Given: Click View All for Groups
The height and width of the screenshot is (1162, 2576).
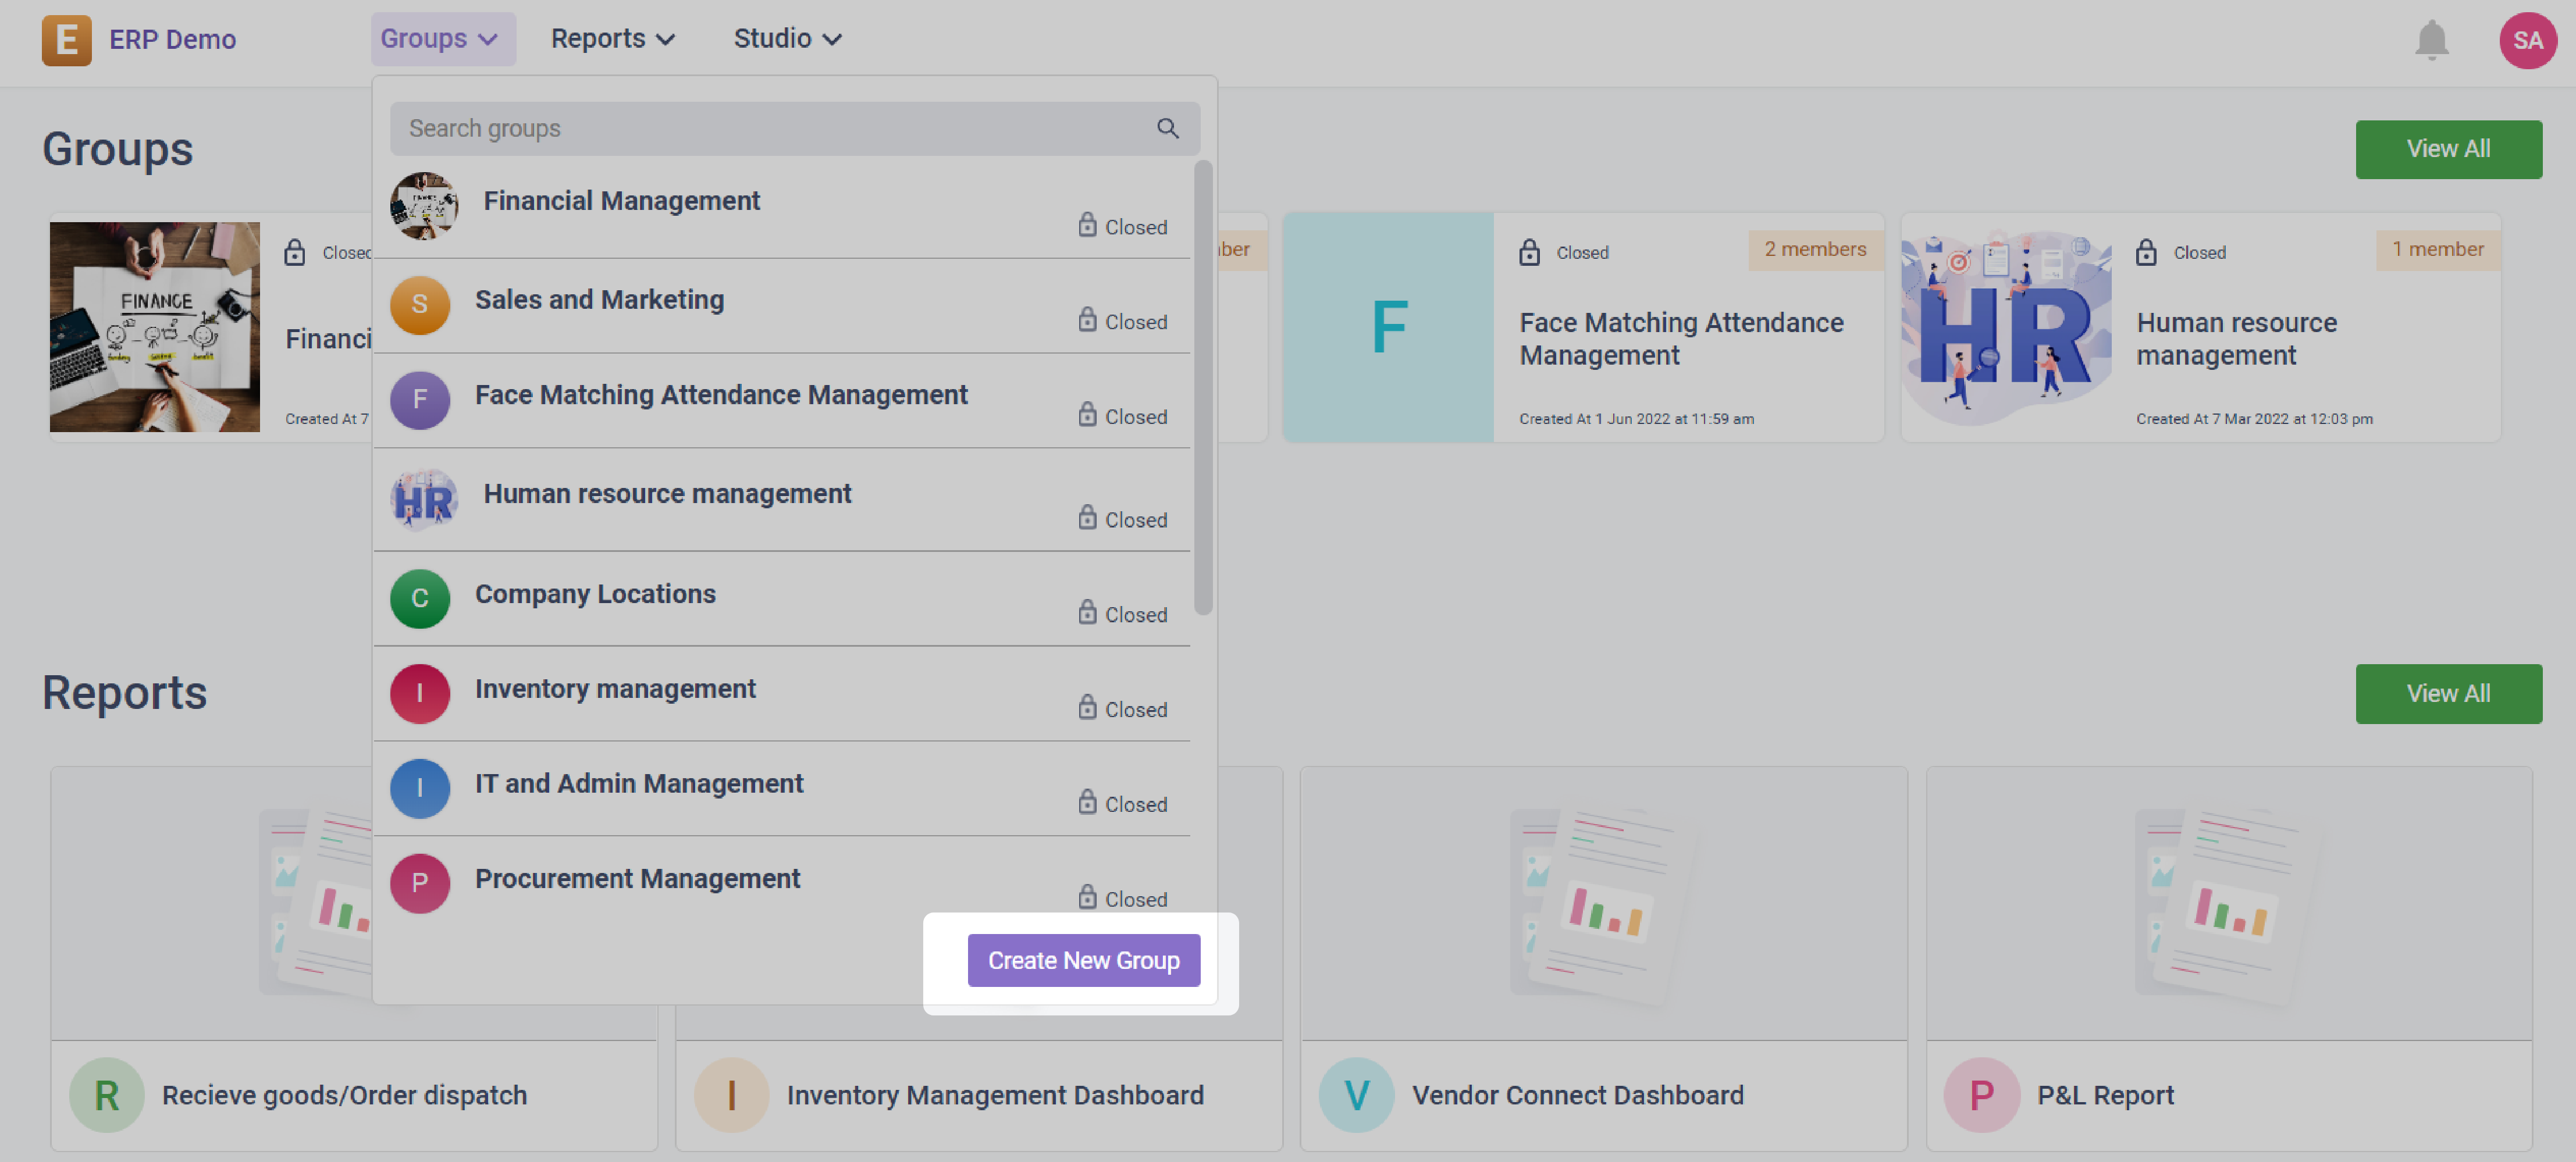Looking at the screenshot, I should pyautogui.click(x=2447, y=149).
